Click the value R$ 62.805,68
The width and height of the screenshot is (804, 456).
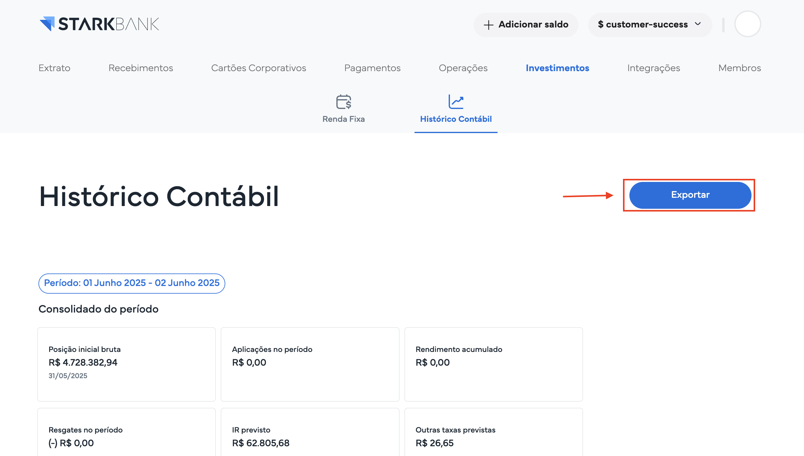(261, 443)
